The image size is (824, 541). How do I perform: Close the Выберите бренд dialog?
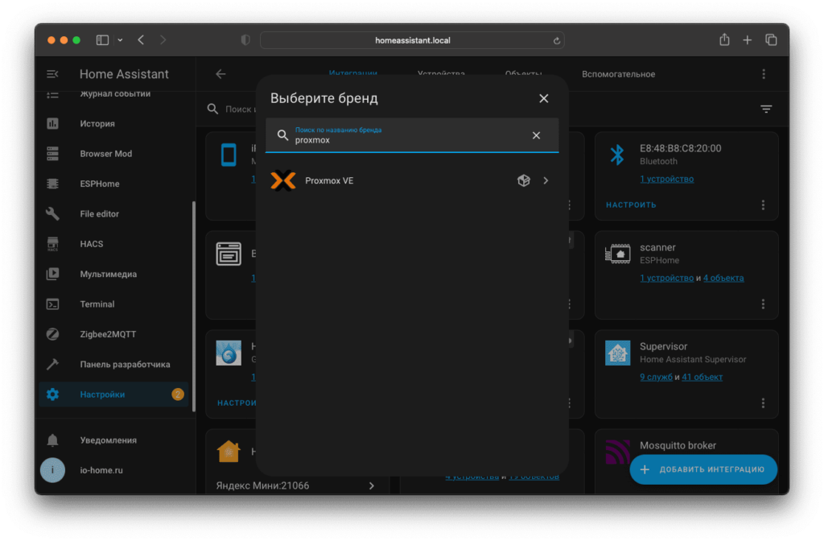pos(544,98)
